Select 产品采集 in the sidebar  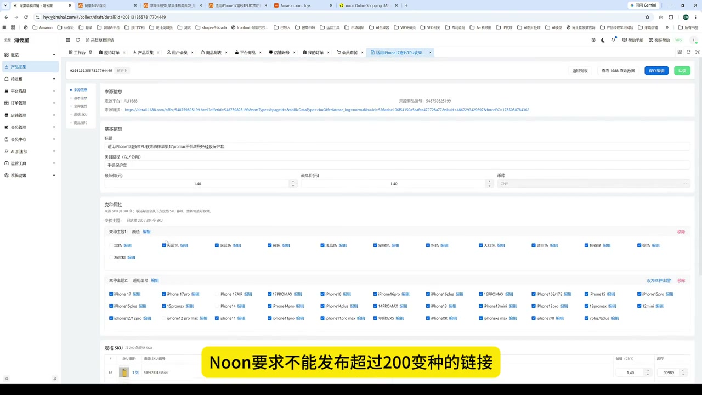[30, 67]
